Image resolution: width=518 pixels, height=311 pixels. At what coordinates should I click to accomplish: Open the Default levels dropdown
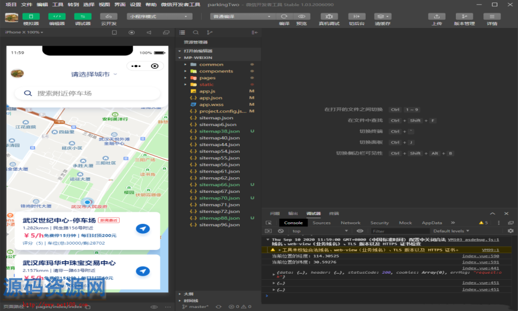point(451,231)
